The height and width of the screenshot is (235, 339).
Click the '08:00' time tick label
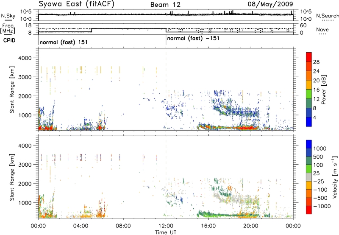(x=123, y=226)
